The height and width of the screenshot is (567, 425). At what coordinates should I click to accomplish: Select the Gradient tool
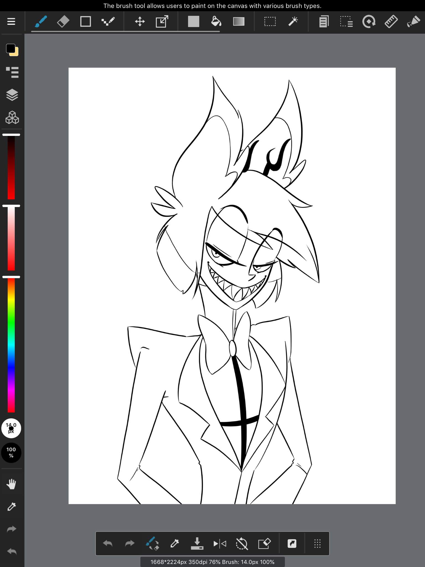click(x=239, y=21)
